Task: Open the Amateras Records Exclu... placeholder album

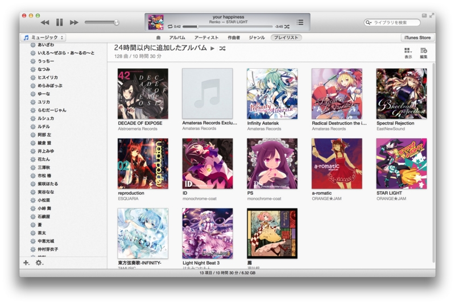Action: pos(207,93)
